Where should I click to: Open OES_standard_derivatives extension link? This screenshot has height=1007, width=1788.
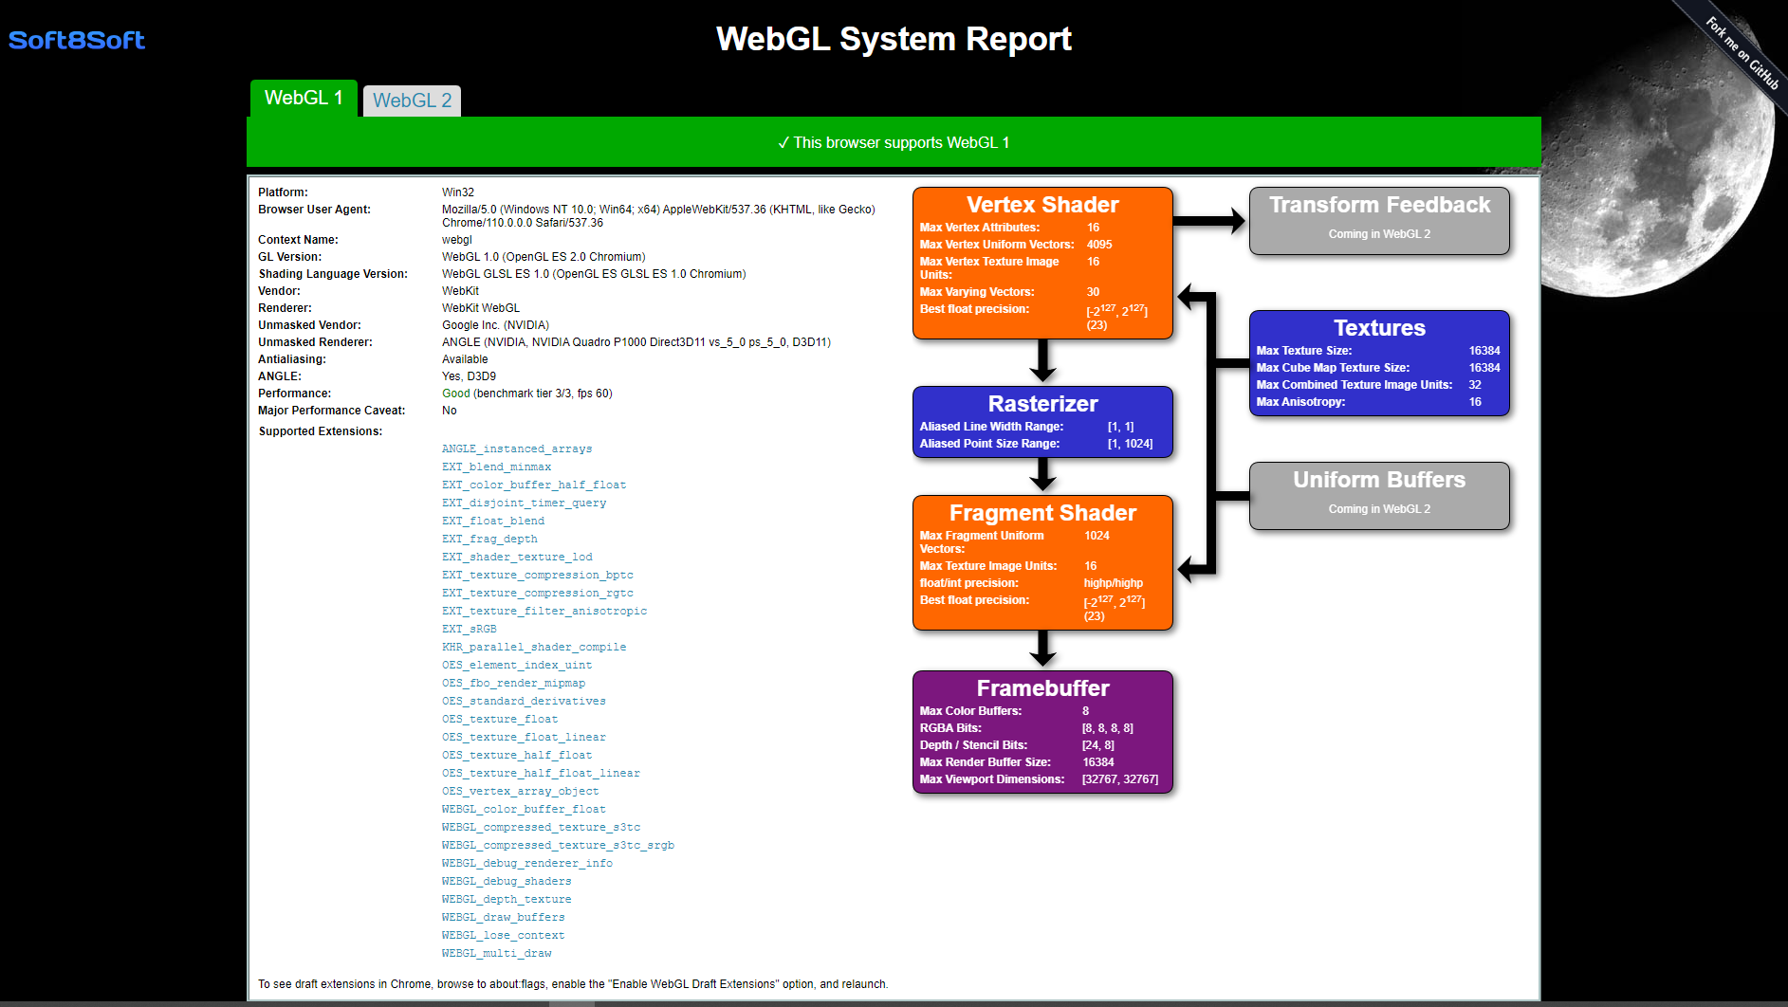point(524,701)
